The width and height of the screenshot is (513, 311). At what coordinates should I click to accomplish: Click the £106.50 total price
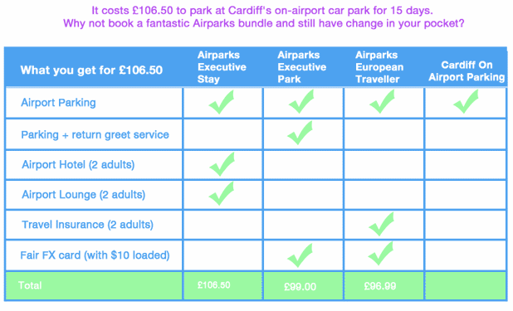[x=214, y=285]
